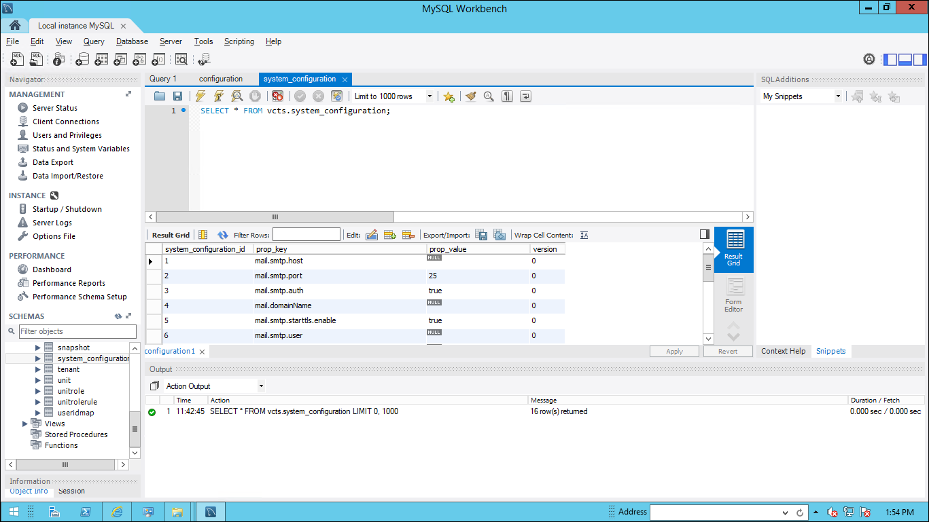Export recordset to external file
The height and width of the screenshot is (522, 929).
point(481,235)
